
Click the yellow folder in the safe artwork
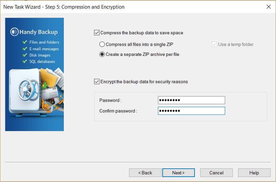click(48, 78)
